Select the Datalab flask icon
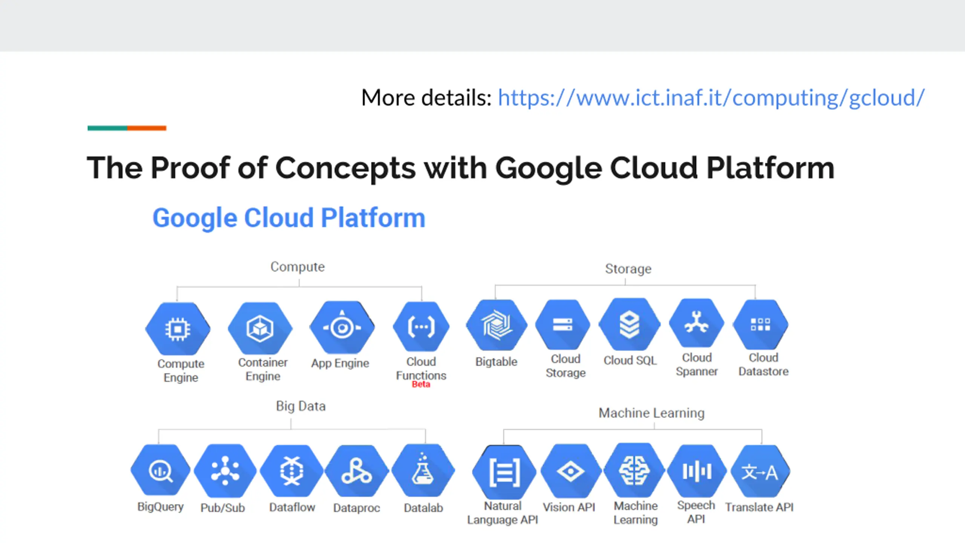This screenshot has width=965, height=543. pyautogui.click(x=423, y=470)
